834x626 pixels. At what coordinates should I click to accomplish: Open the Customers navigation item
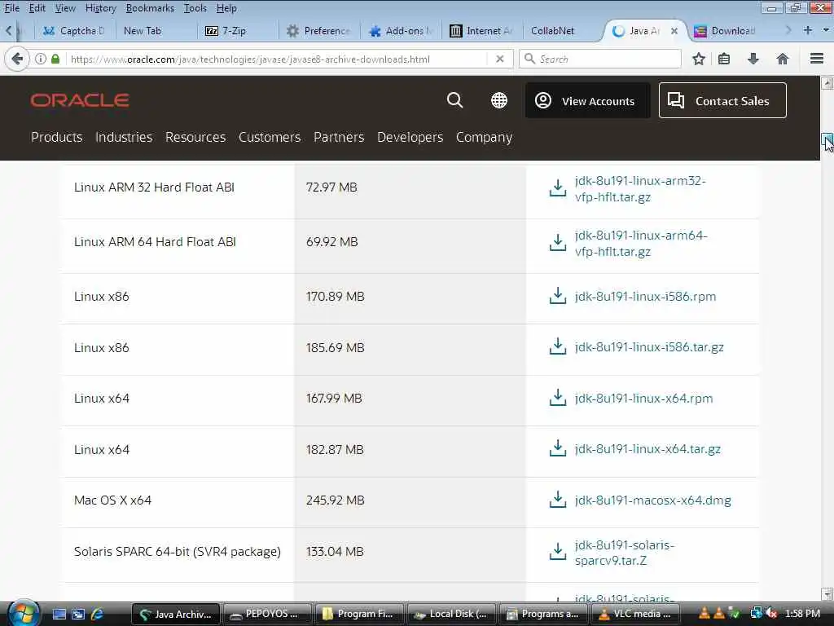(270, 137)
